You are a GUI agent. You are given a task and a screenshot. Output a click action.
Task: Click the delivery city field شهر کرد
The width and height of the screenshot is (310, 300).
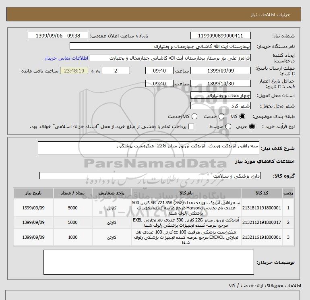pyautogui.click(x=221, y=106)
